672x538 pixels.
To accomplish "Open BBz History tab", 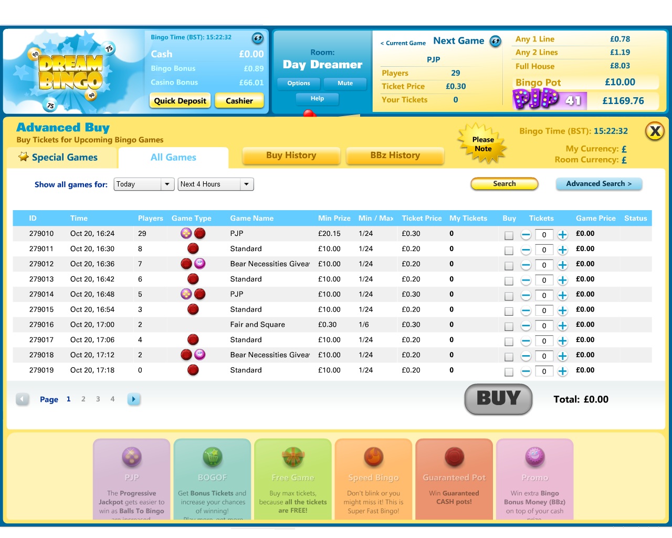I will (x=395, y=156).
